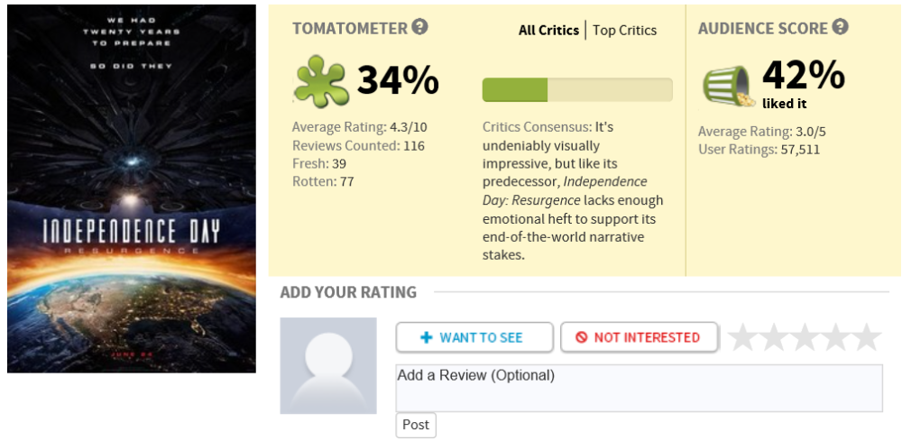902x441 pixels.
Task: Open the Independence Day Resurgence poster
Action: coord(132,188)
